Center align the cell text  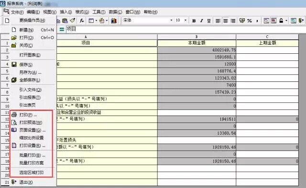click(x=225, y=21)
